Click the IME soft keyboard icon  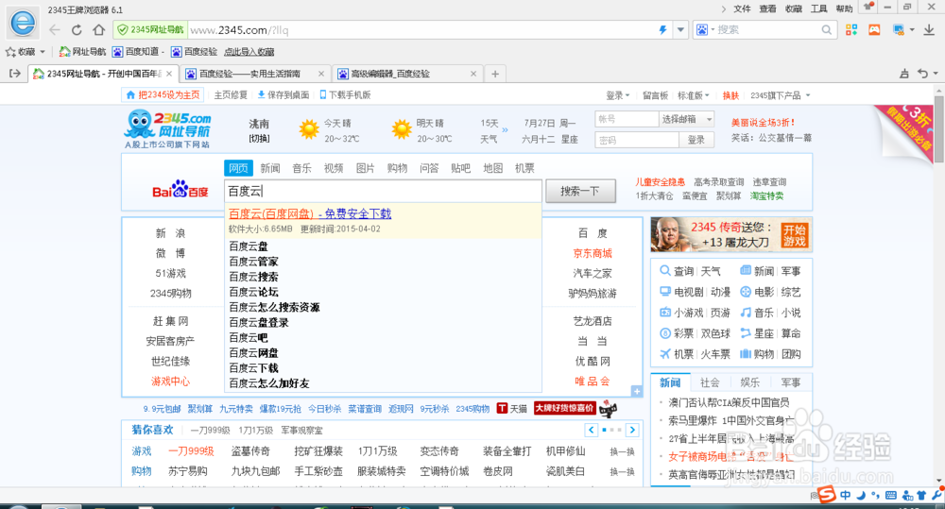891,495
